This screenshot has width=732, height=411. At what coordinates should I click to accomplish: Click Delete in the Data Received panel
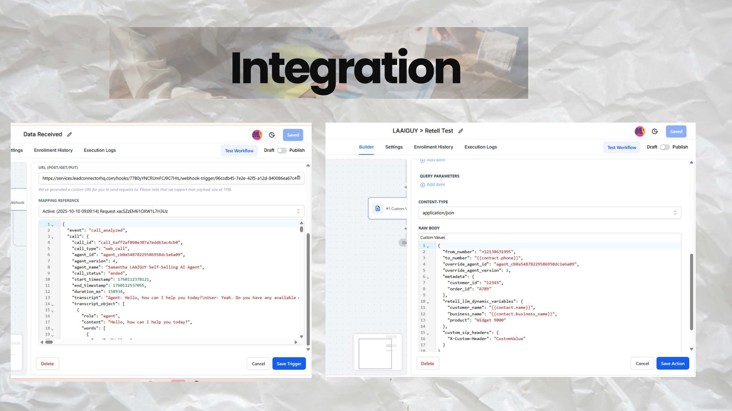47,363
